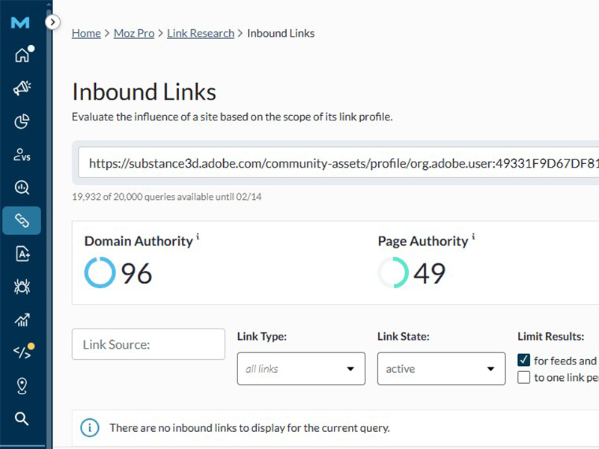Go to Link Research breadcrumb link
This screenshot has height=449, width=599.
pyautogui.click(x=201, y=33)
